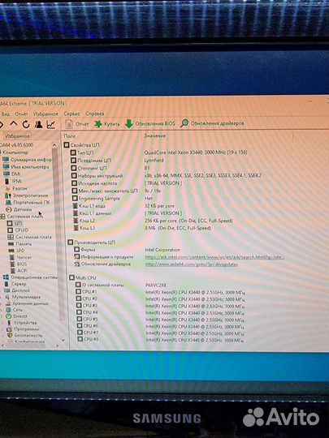Switch to the Избранное tab in side panel
The image size is (329, 438).
(x=17, y=136)
